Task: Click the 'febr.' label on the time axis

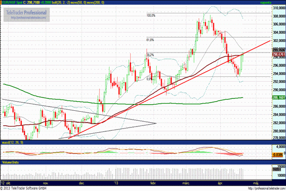Action: coord(153,183)
